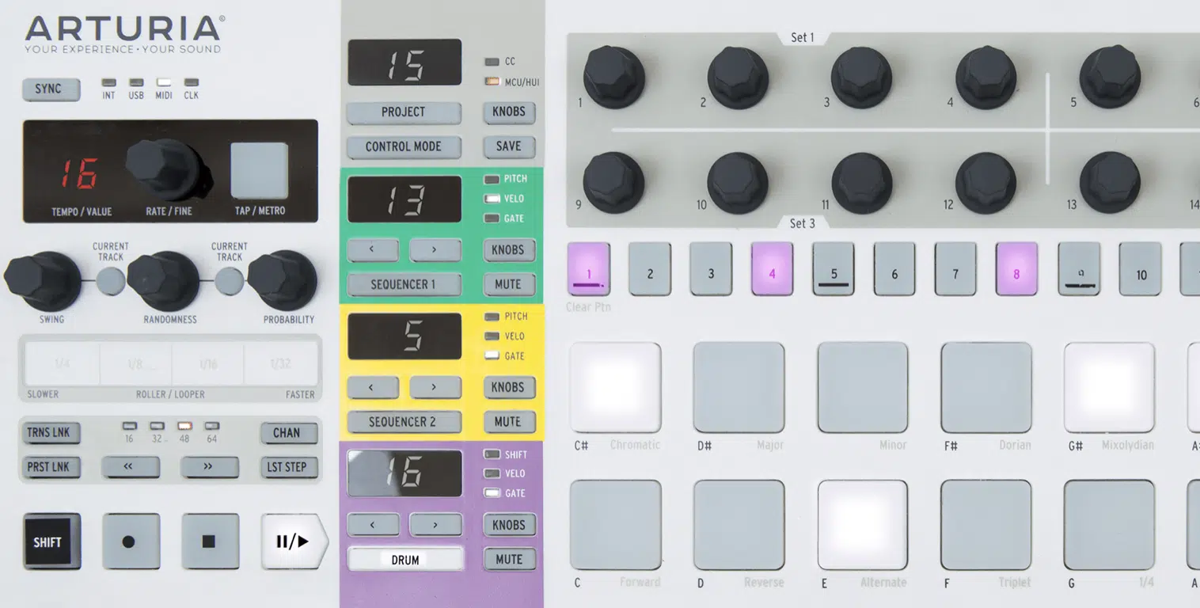The height and width of the screenshot is (608, 1200).
Task: Tap the TAP / METRO pad
Action: (260, 170)
